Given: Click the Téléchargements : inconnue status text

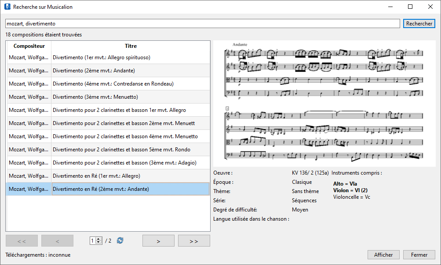Looking at the screenshot, I should 38,255.
